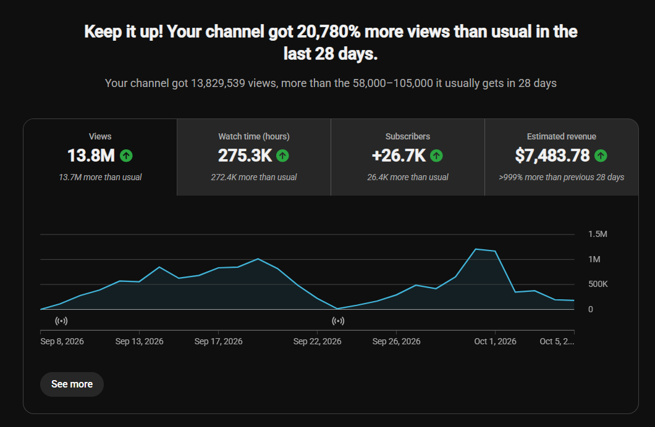Click ">999% more than previous 28 days"

(x=562, y=177)
